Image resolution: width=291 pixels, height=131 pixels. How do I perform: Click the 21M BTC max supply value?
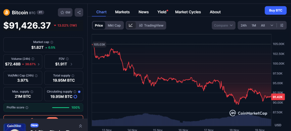23,96
